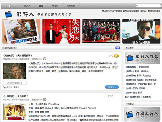Click the 传记片 tag link
The height and width of the screenshot is (122, 162).
coord(9,87)
